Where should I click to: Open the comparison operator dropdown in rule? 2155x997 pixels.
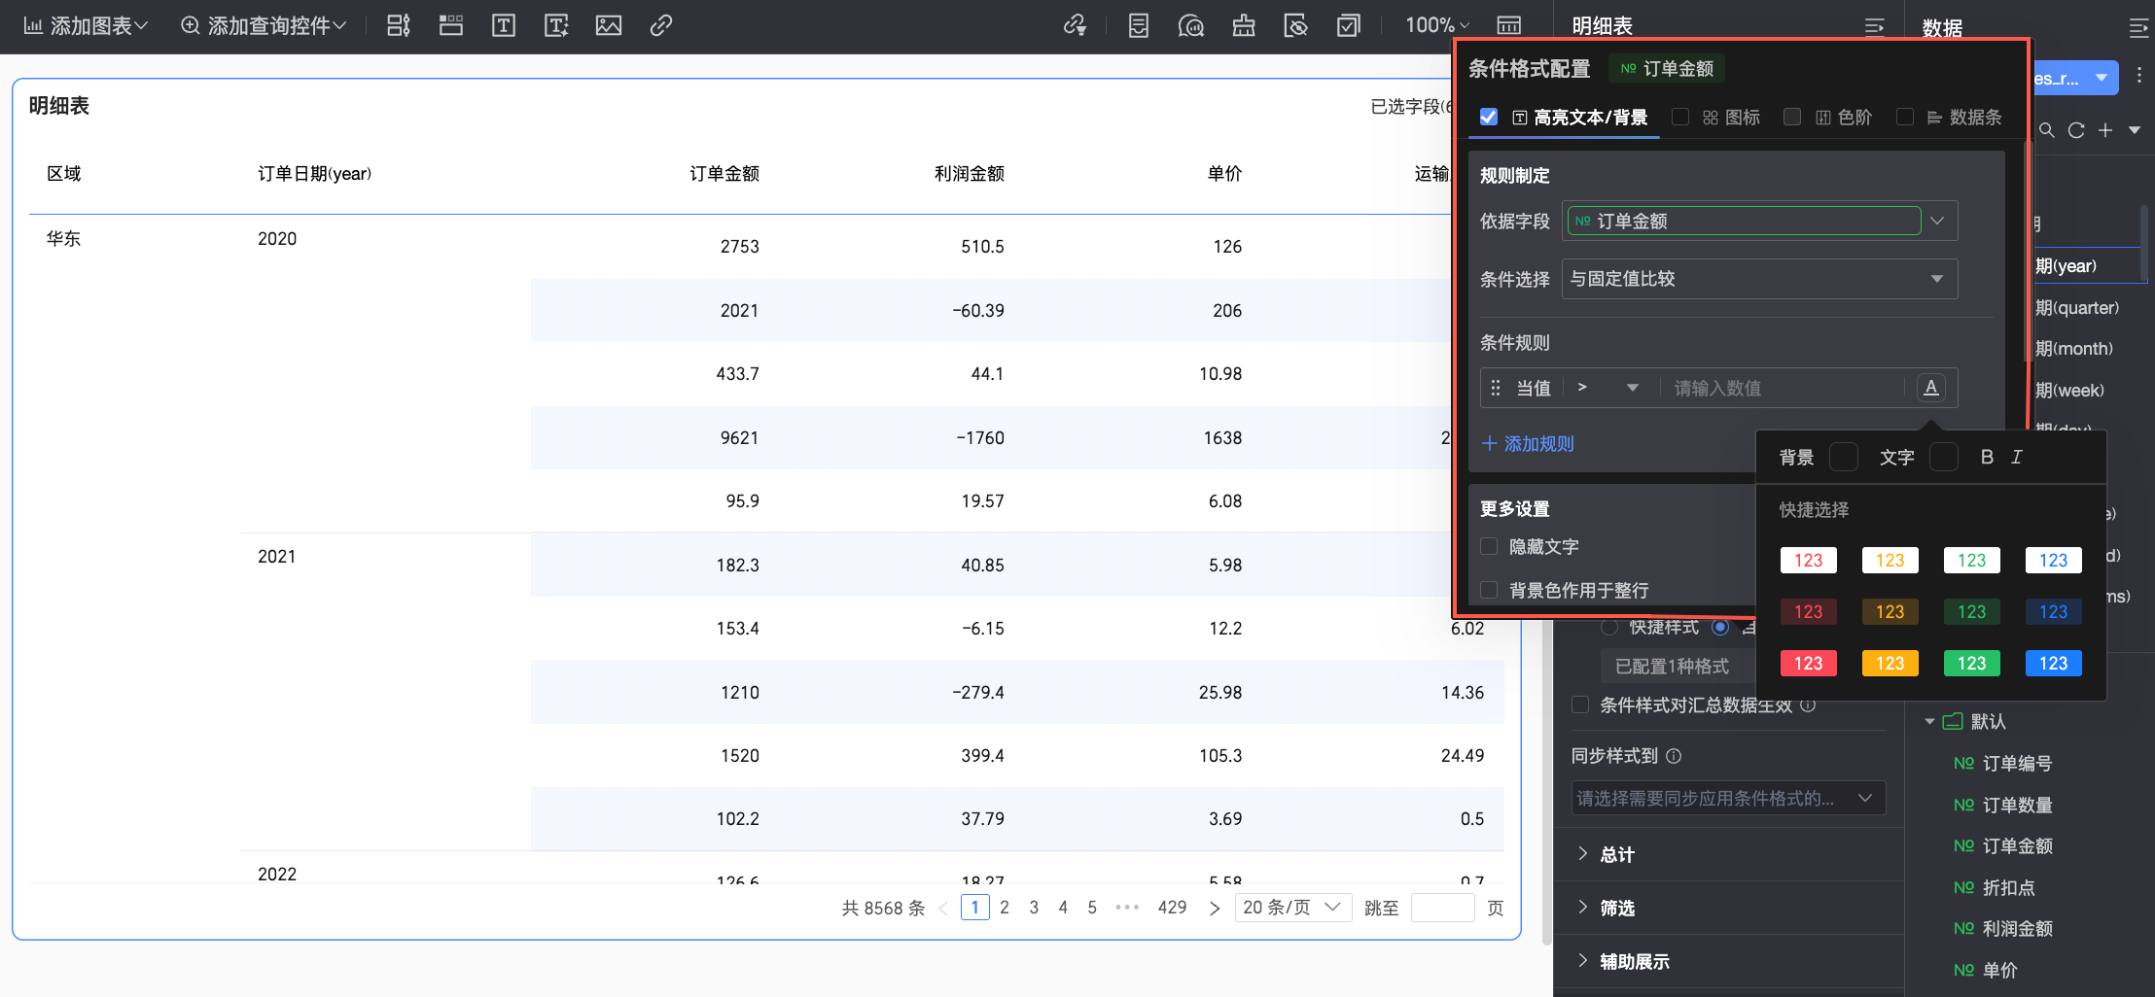tap(1607, 388)
